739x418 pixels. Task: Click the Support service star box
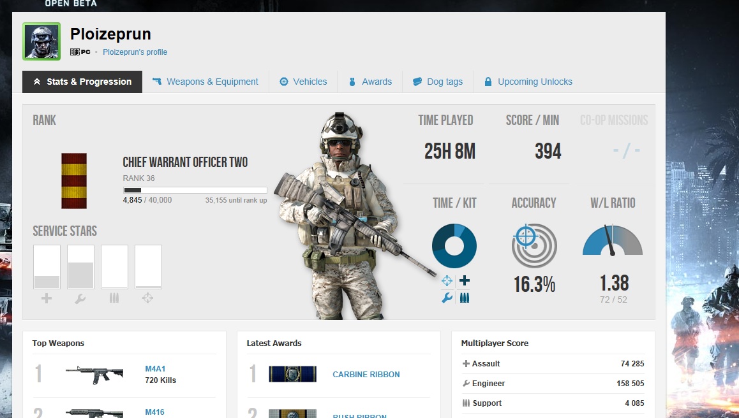(114, 266)
